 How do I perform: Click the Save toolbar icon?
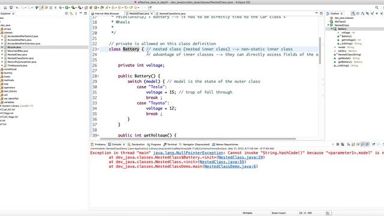tap(5, 8)
